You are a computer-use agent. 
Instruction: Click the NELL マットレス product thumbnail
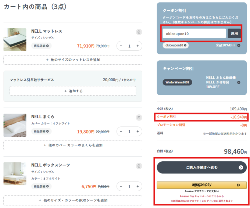click(15, 39)
